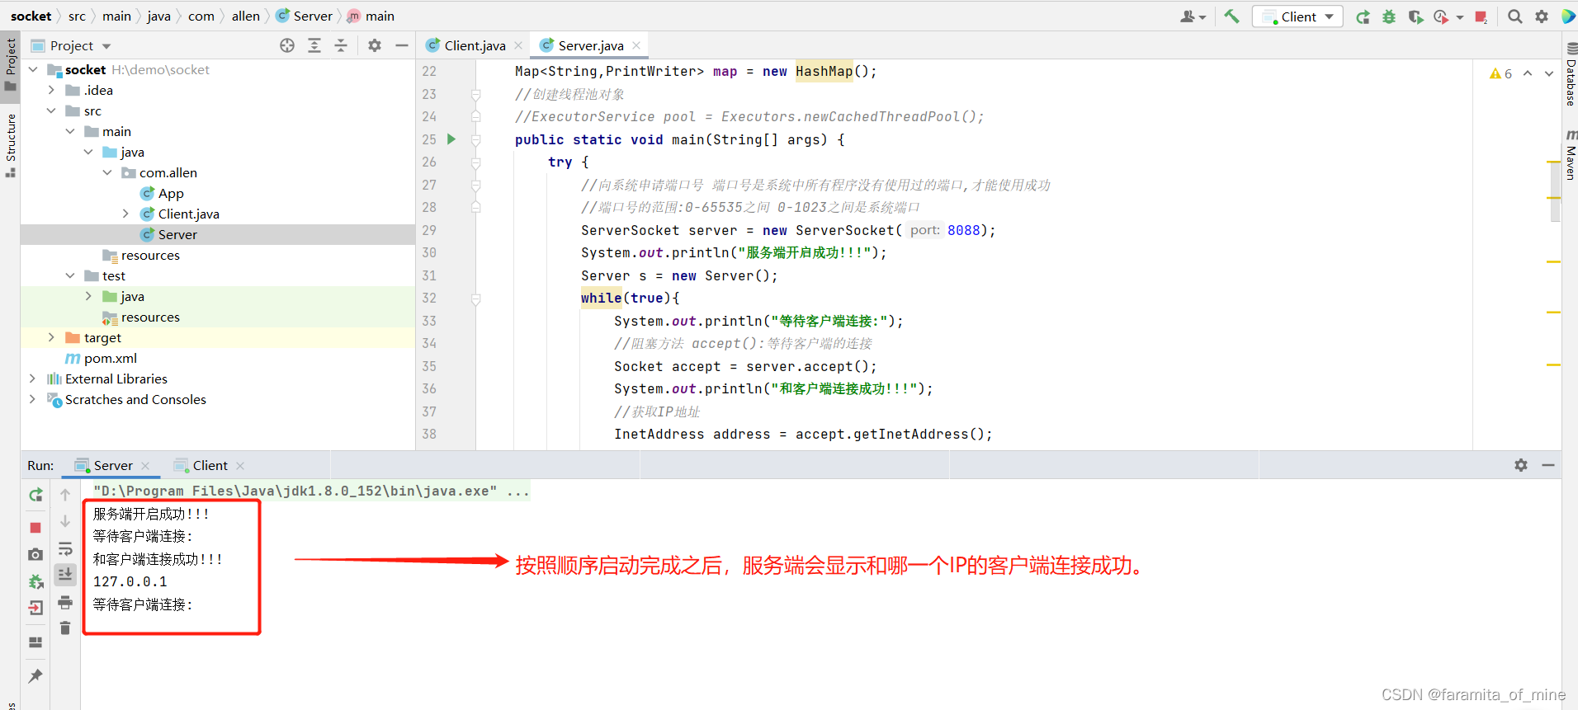Toggle soft-wrap in console
The width and height of the screenshot is (1578, 710).
65,549
